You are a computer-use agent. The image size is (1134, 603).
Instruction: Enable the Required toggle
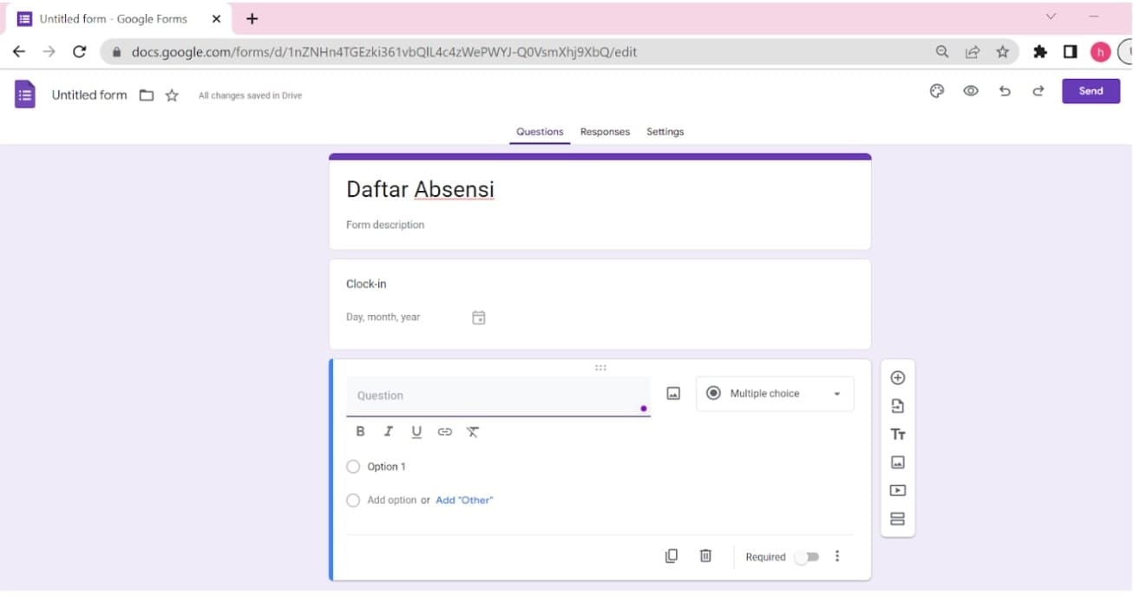[807, 557]
